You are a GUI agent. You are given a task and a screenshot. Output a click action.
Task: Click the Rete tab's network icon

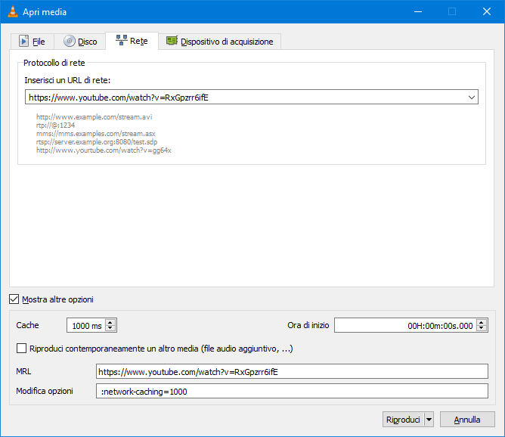tap(121, 41)
